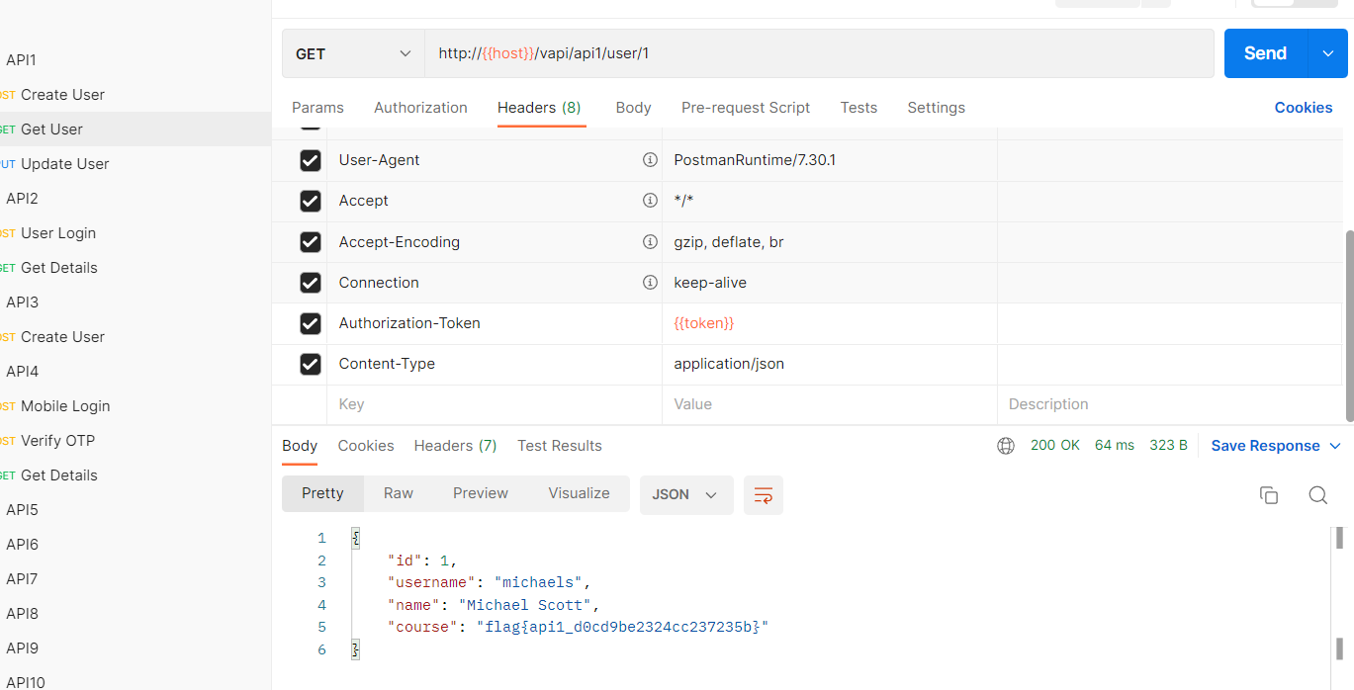1354x690 pixels.
Task: Uncheck the User-Agent header checkbox
Action: [311, 160]
